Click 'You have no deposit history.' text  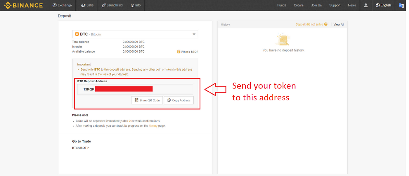pyautogui.click(x=283, y=50)
